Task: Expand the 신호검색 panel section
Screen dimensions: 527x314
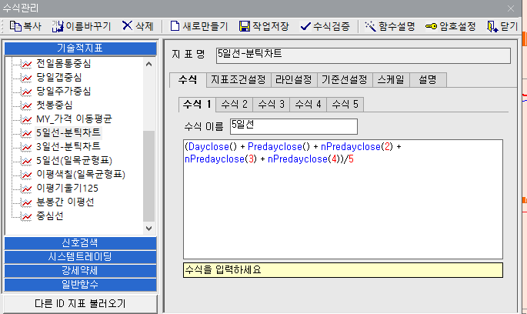Action: point(81,243)
